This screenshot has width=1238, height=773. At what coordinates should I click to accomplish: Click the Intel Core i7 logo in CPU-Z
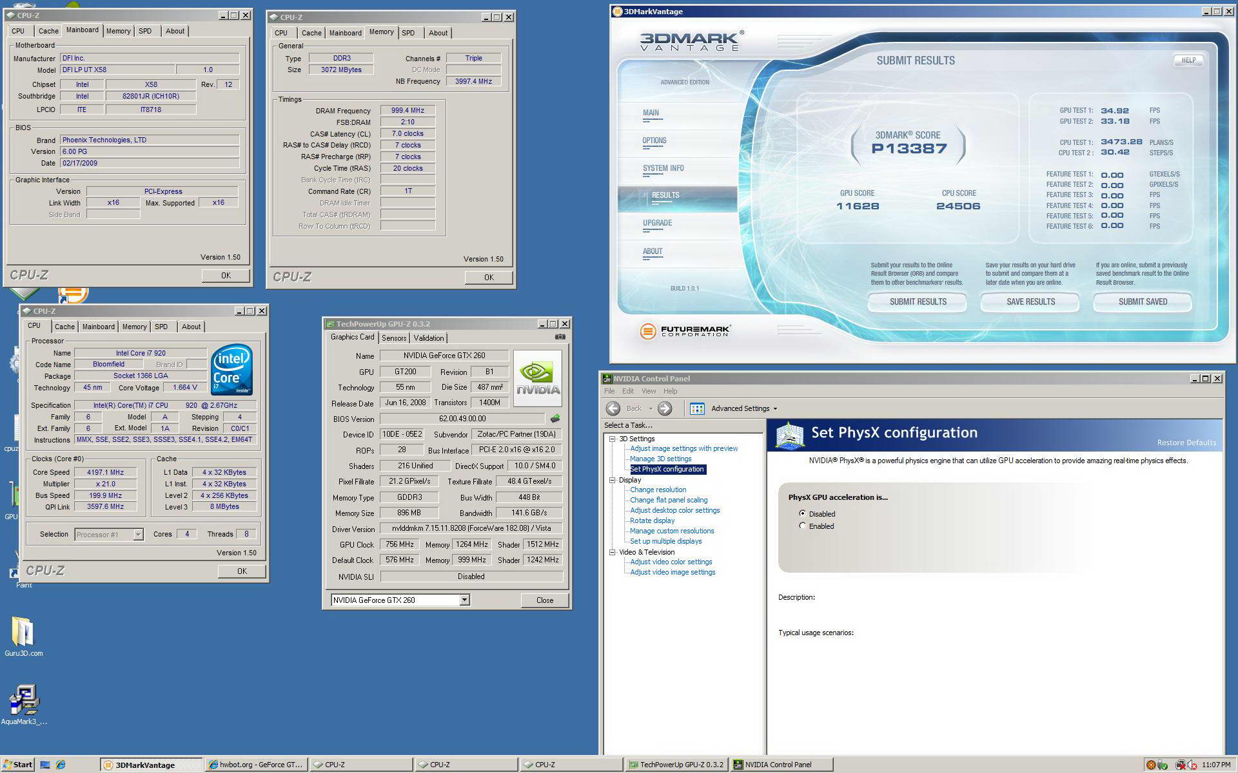(x=232, y=370)
